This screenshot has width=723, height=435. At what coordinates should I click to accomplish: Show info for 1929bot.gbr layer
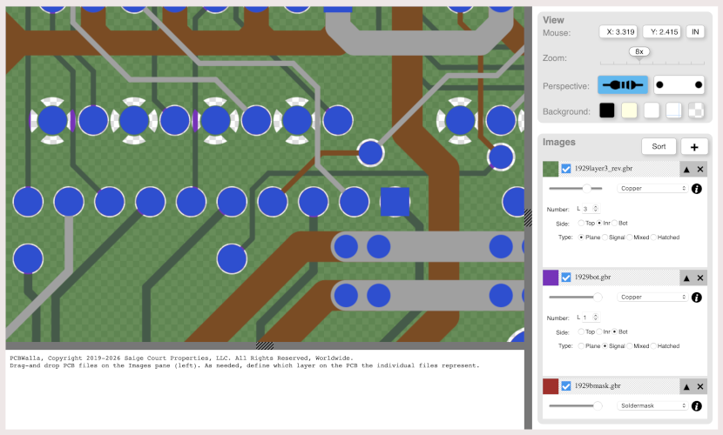tap(696, 297)
